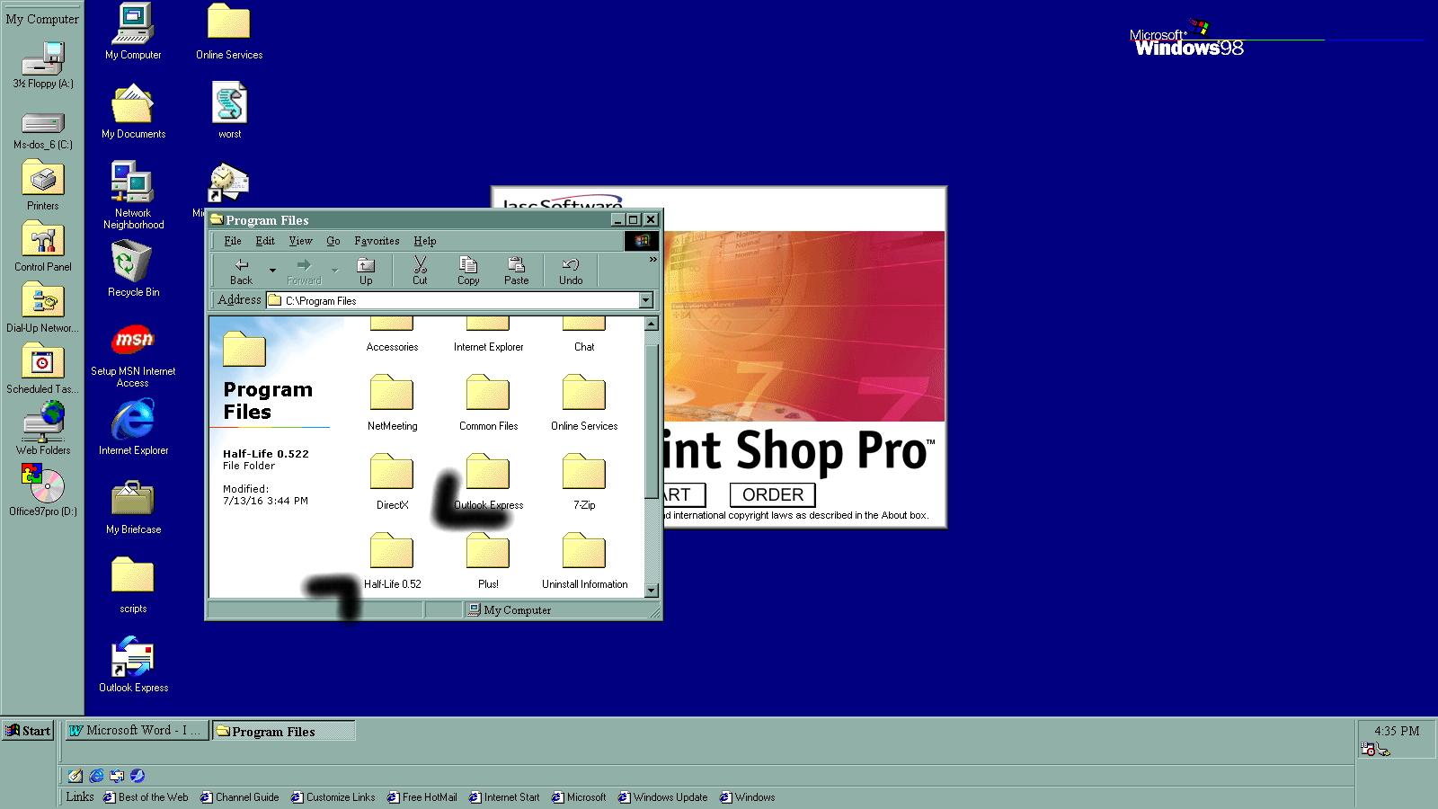Open 3½ Floppy (A:) drive

(43, 66)
